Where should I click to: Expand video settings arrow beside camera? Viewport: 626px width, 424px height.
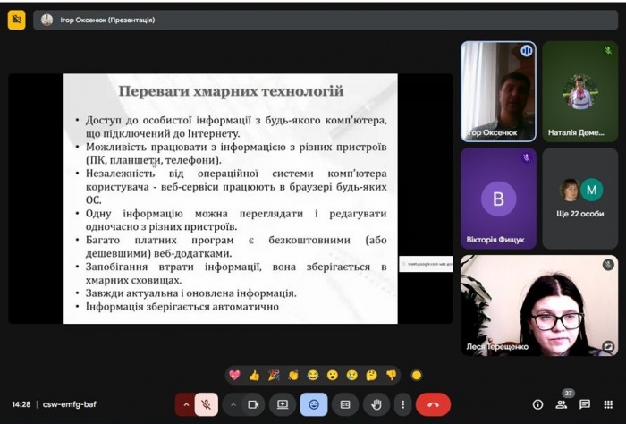(x=233, y=404)
